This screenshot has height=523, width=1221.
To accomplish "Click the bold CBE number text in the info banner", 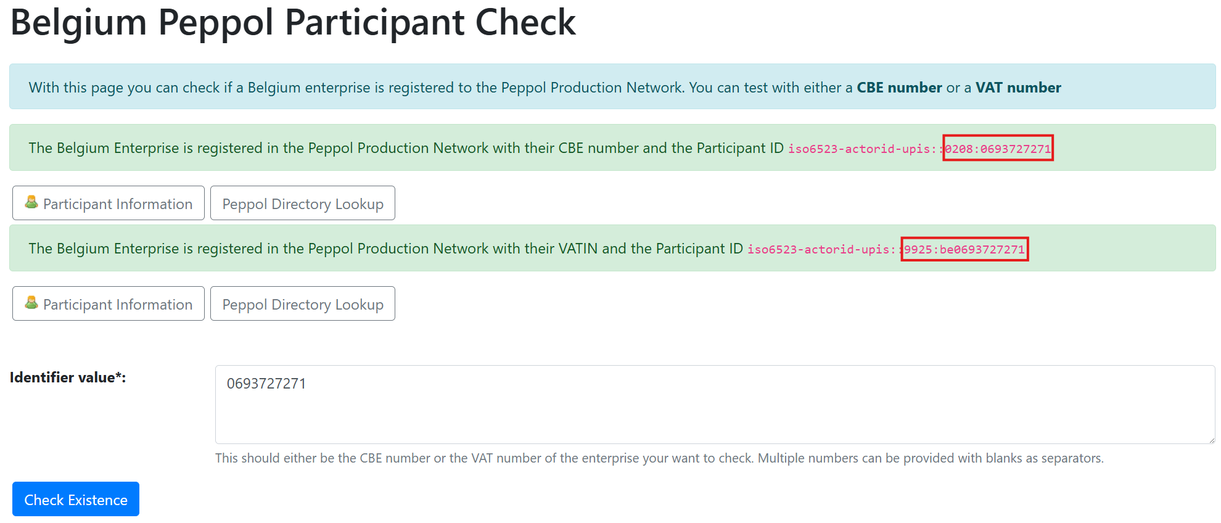I will [x=898, y=88].
